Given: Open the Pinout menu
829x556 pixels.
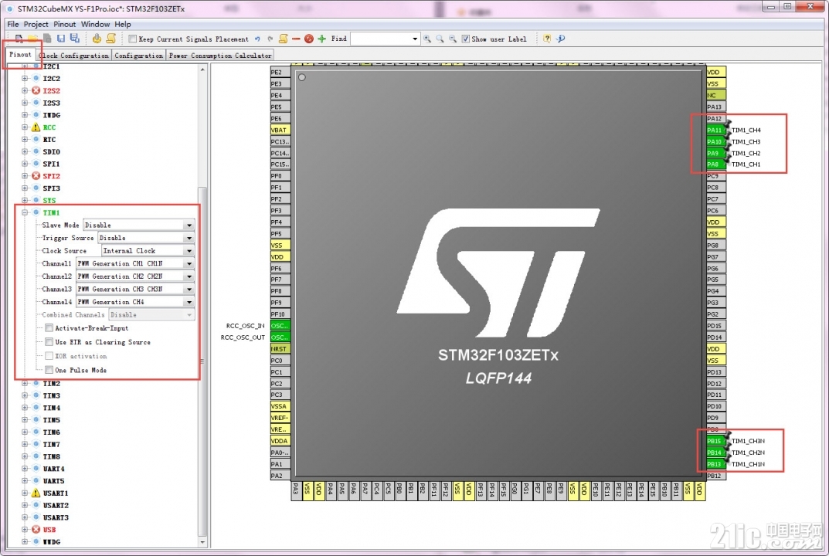Looking at the screenshot, I should tap(64, 24).
